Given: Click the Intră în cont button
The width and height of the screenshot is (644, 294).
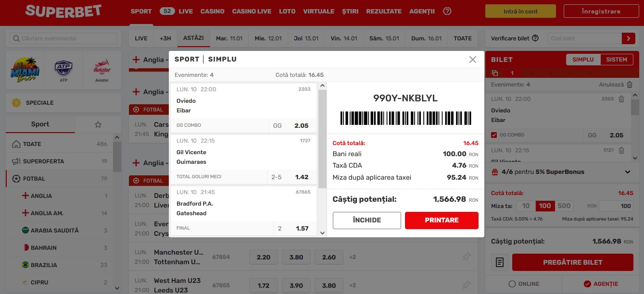Looking at the screenshot, I should click(x=520, y=11).
